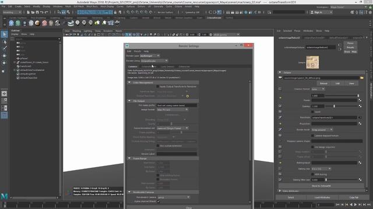
Task: Collapse the File Output section
Action: point(129,101)
